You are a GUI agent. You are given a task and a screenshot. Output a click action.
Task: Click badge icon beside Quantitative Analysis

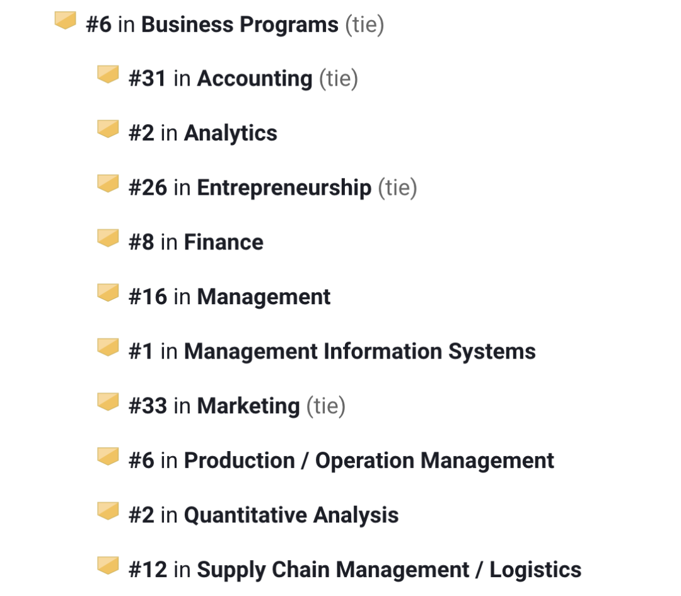click(x=108, y=511)
